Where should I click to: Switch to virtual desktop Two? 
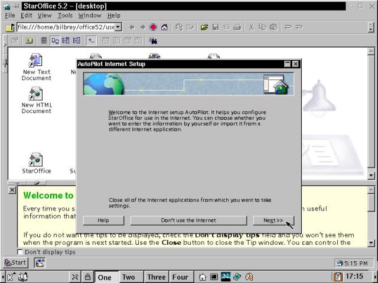click(128, 277)
